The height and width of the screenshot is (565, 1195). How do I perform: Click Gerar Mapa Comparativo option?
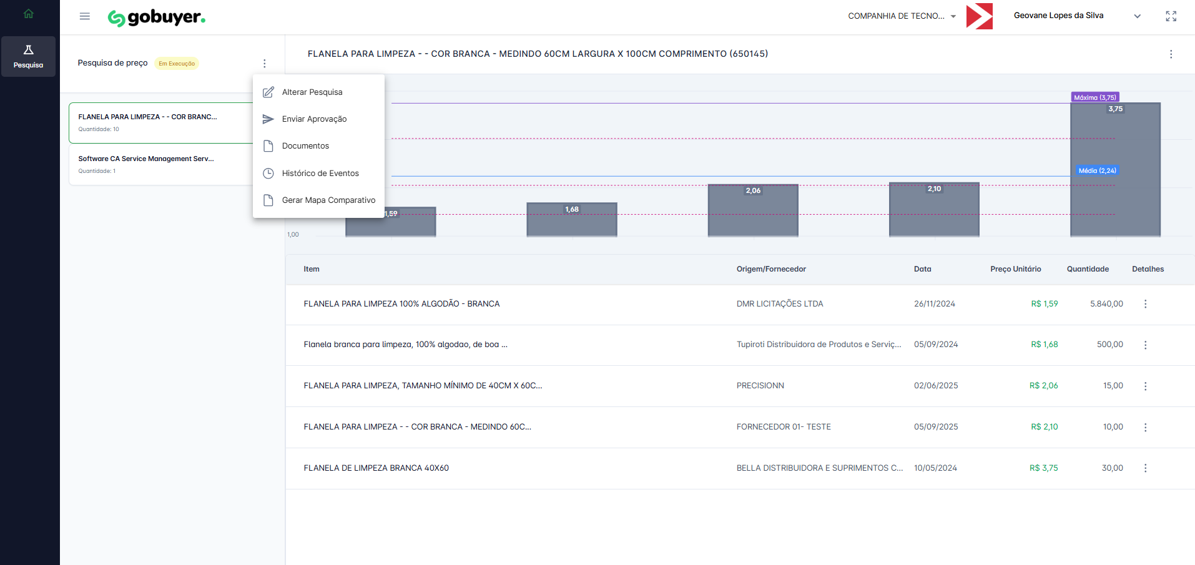point(328,200)
